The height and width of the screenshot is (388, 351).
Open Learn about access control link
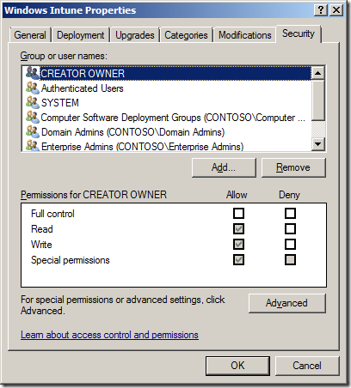tap(109, 335)
